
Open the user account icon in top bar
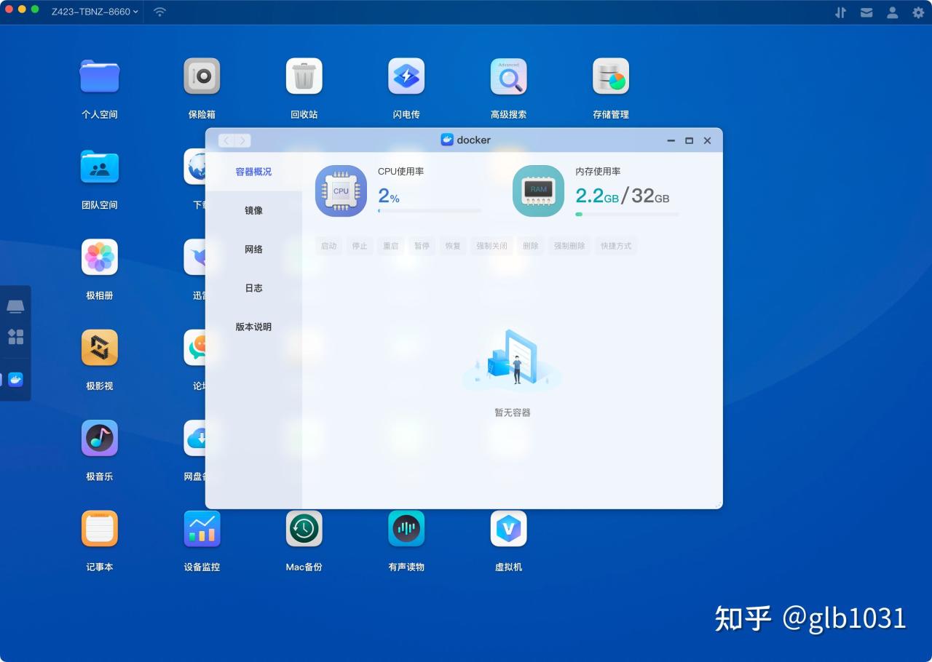(x=892, y=12)
